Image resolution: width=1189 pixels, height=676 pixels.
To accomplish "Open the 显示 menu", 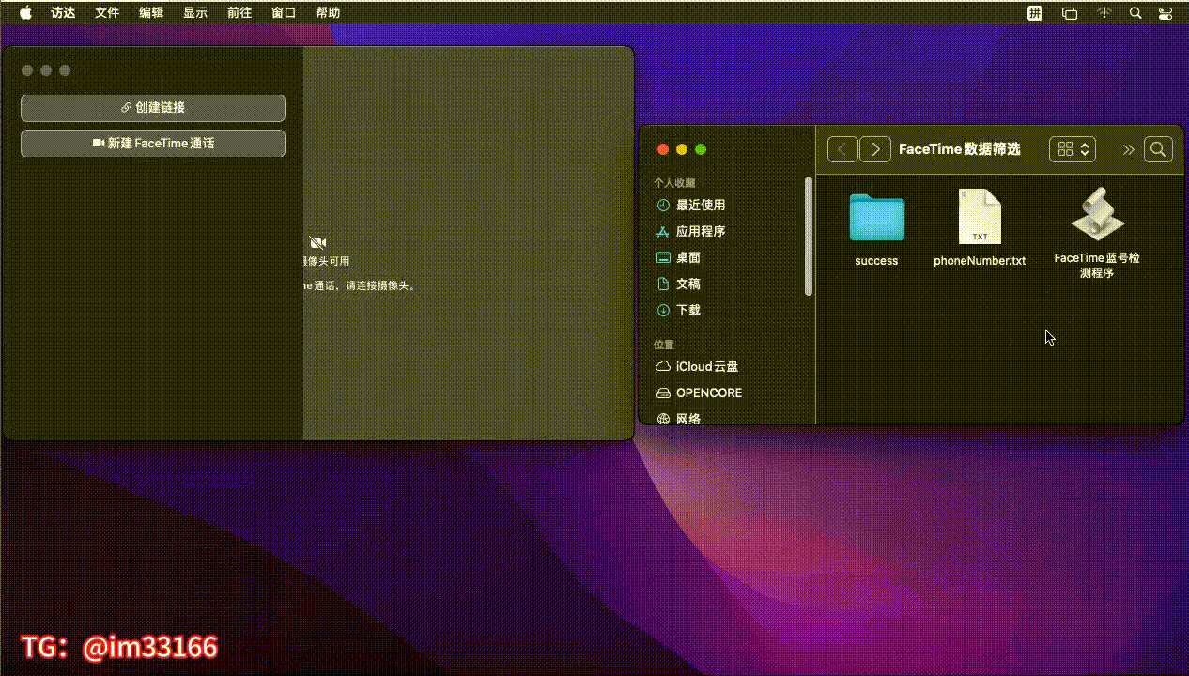I will (x=195, y=12).
